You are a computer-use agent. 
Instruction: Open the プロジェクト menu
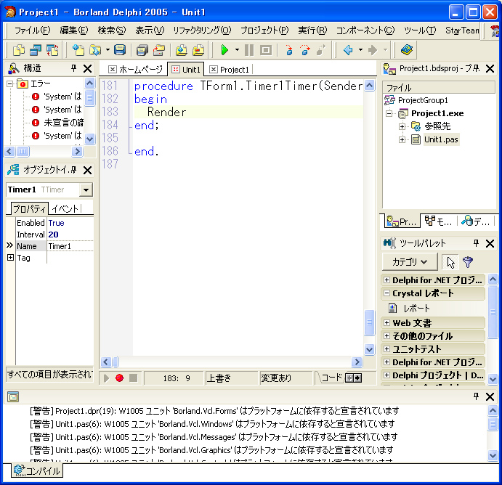264,30
